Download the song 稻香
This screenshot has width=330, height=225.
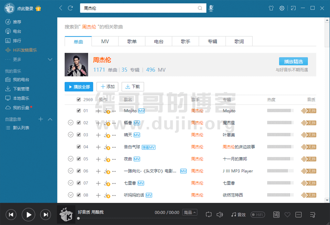coord(107,123)
